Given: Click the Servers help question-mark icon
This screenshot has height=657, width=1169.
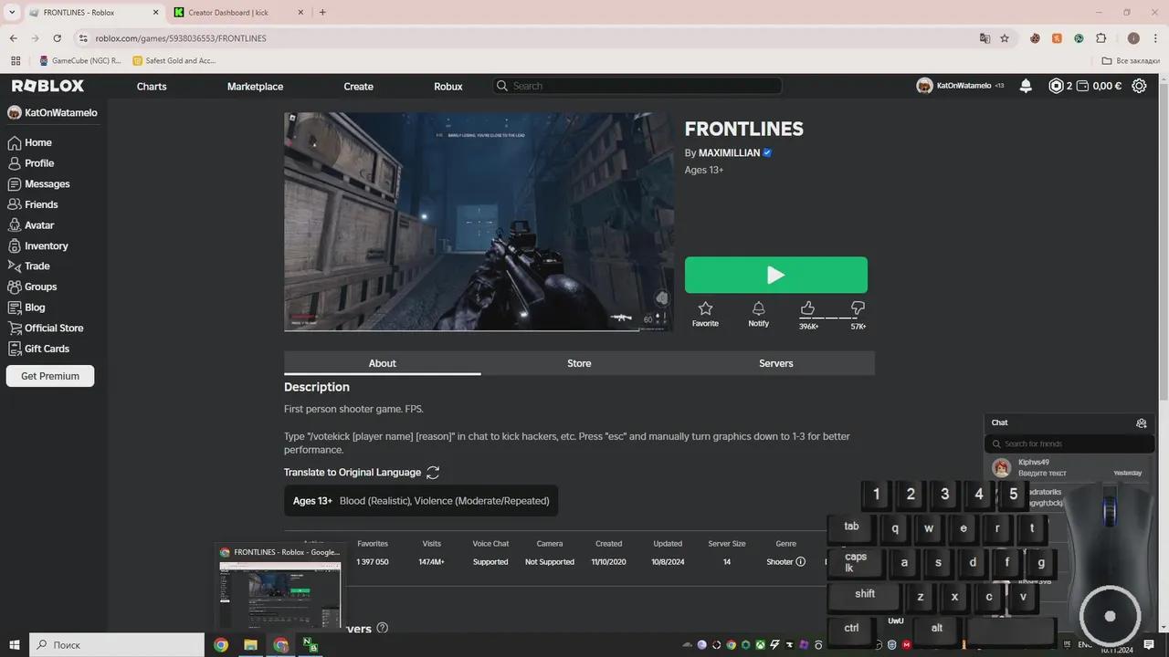Looking at the screenshot, I should coord(383,628).
